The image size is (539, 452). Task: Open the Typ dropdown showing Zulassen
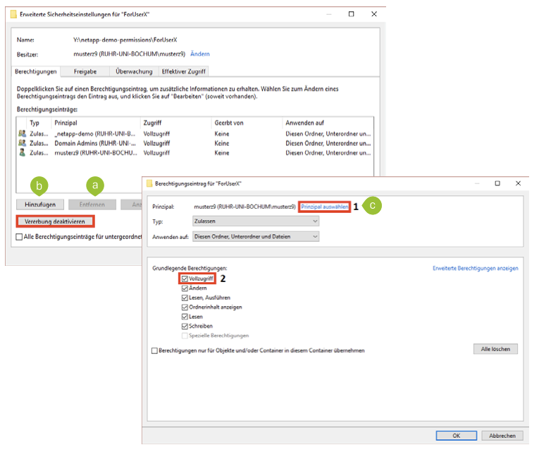pos(256,221)
